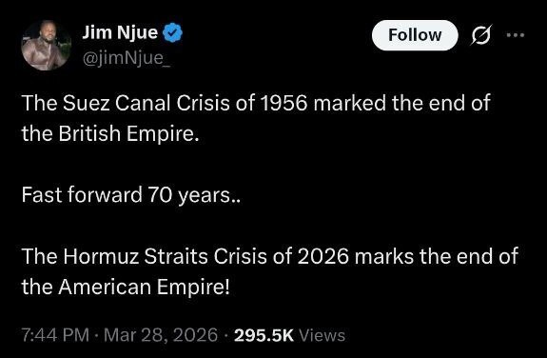Click the year 2026 in the post text
547x358 pixels.
coord(323,256)
